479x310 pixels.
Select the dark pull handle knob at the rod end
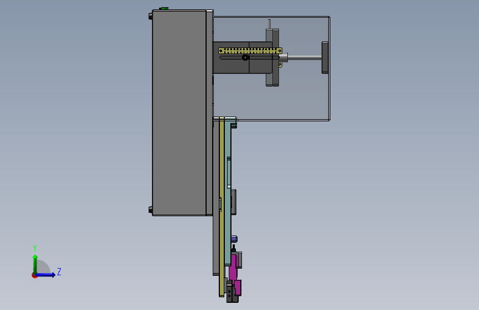325,58
